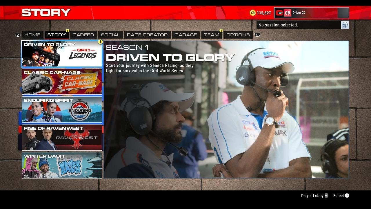Click the 115,827 credits balance

pos(264,13)
